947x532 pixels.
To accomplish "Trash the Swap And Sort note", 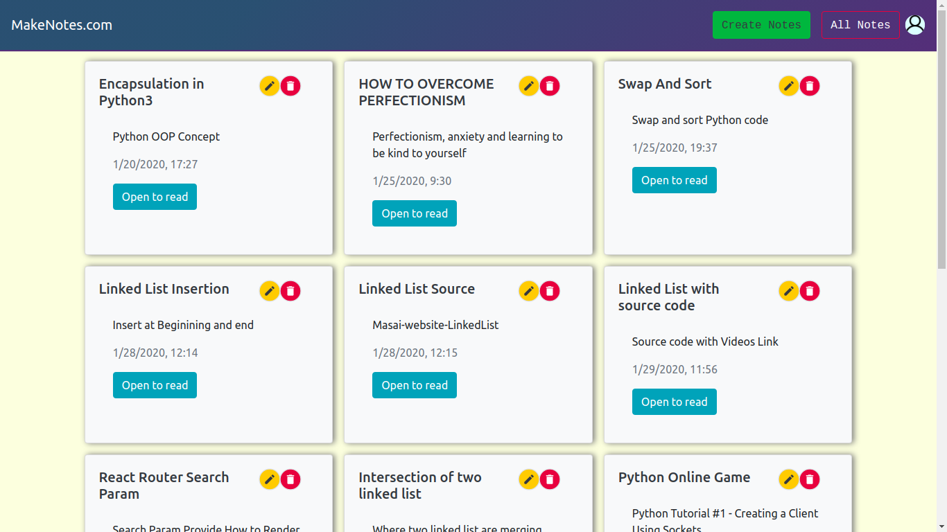I will [810, 86].
